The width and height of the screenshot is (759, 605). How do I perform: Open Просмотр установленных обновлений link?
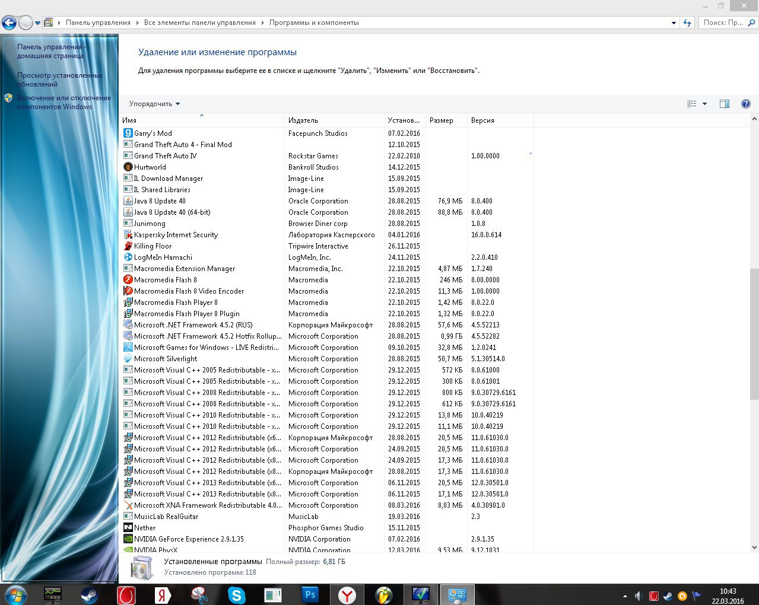coord(60,79)
